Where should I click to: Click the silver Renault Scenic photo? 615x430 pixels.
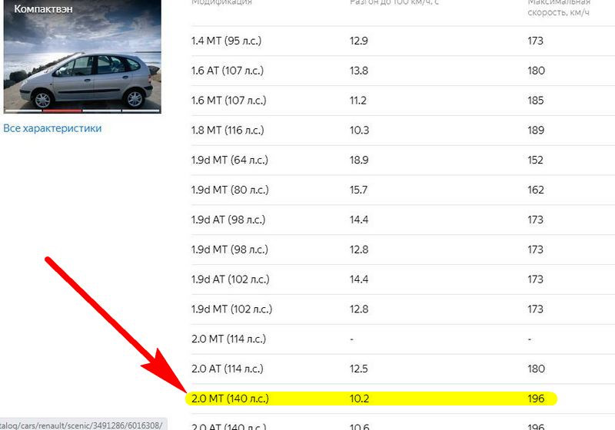coord(82,57)
